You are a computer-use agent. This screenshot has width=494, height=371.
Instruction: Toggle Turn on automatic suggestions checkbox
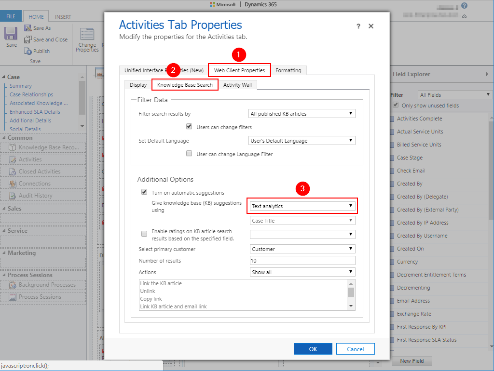[144, 192]
